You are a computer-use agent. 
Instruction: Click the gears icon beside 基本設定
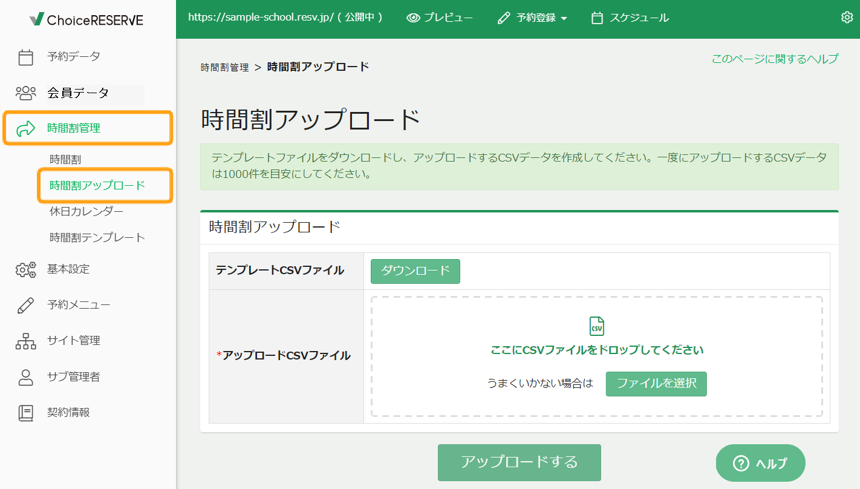click(x=25, y=269)
